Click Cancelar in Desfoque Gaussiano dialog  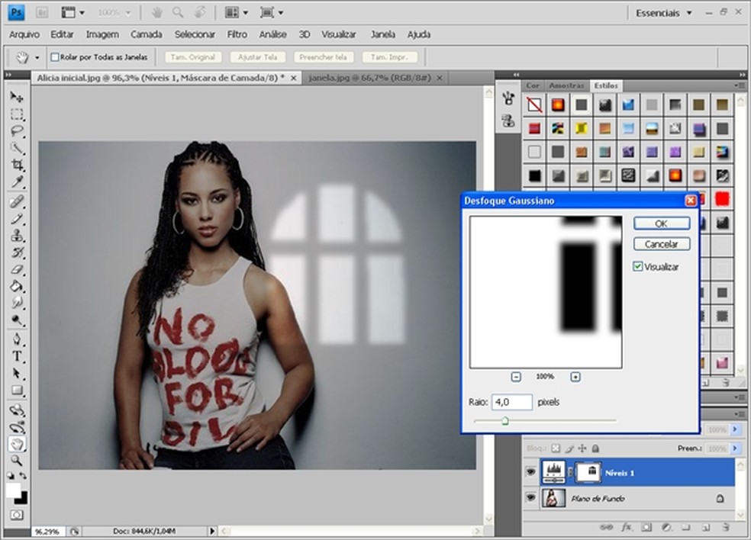tap(662, 244)
